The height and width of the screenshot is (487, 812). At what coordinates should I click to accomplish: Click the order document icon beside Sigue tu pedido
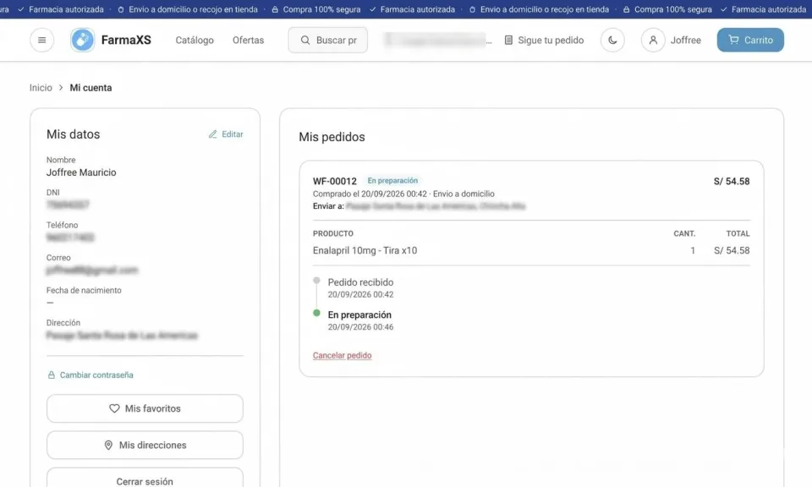pos(508,40)
